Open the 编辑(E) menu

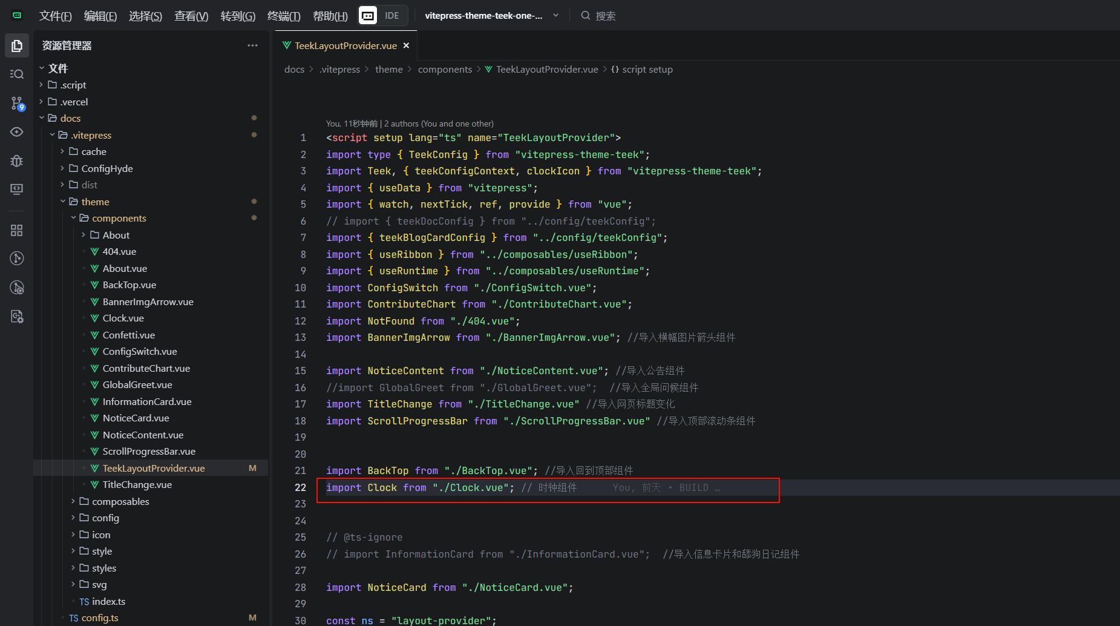(x=100, y=16)
